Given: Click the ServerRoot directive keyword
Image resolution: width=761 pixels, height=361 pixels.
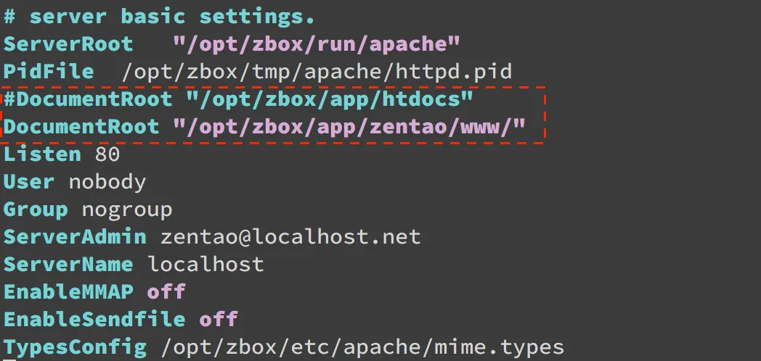Looking at the screenshot, I should (68, 44).
